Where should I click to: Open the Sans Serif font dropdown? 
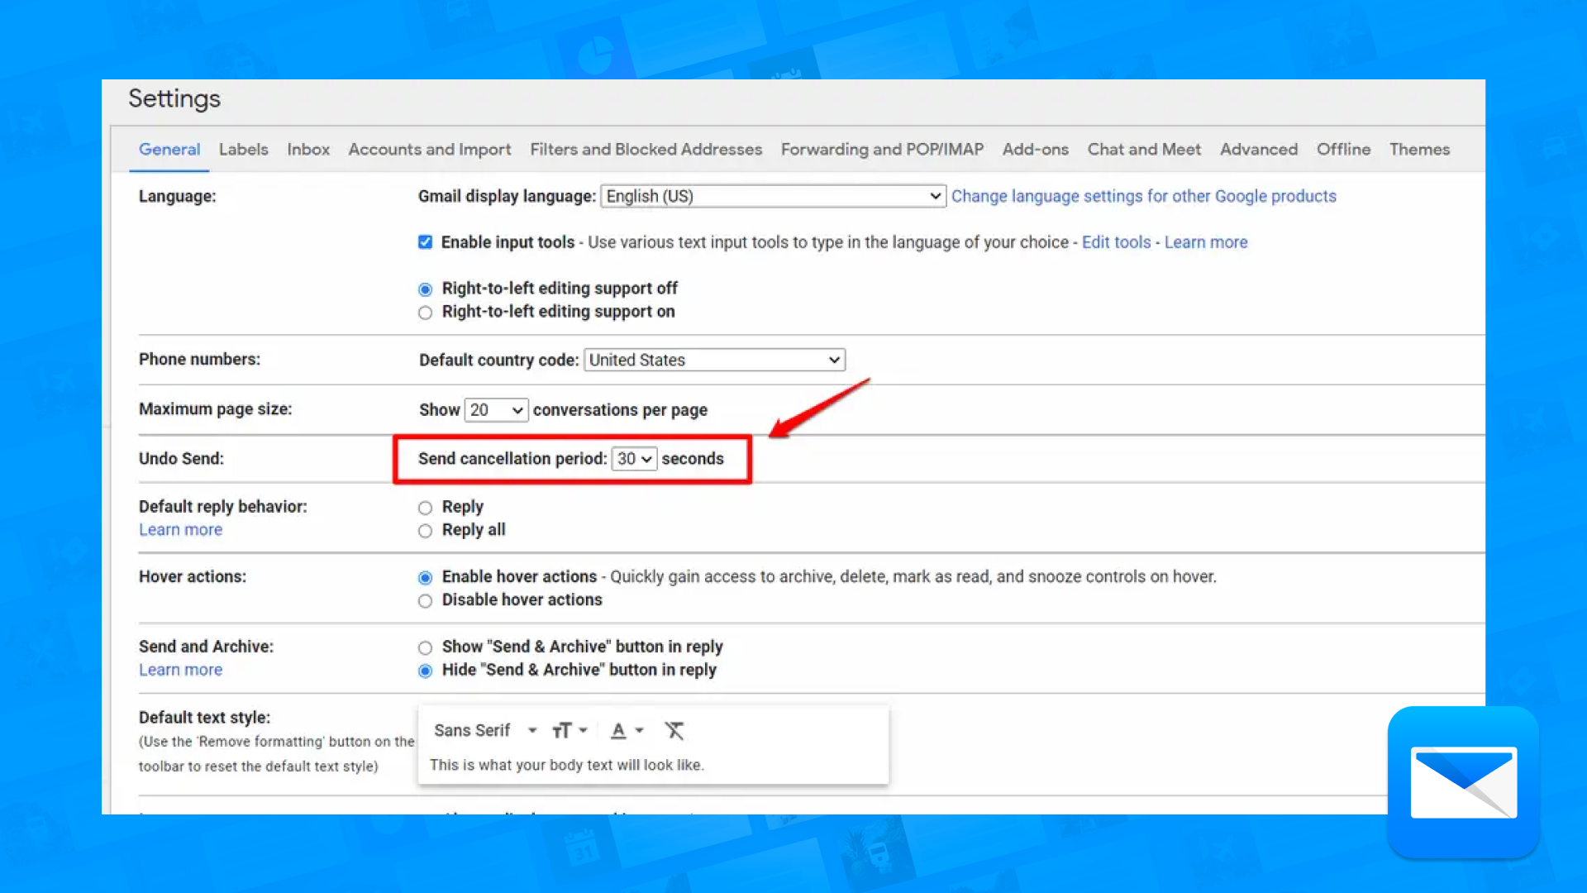[485, 731]
